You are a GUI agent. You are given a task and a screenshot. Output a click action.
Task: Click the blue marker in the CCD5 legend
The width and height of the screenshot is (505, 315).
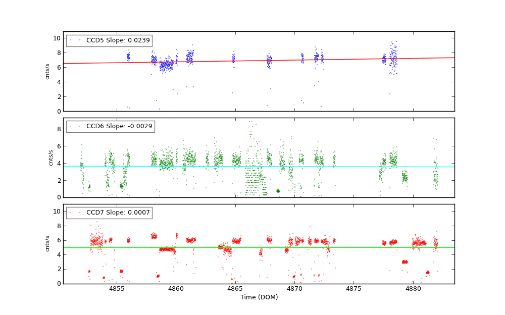(71, 40)
